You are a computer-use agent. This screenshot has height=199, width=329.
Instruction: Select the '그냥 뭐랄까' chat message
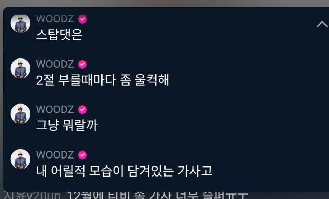pos(67,125)
